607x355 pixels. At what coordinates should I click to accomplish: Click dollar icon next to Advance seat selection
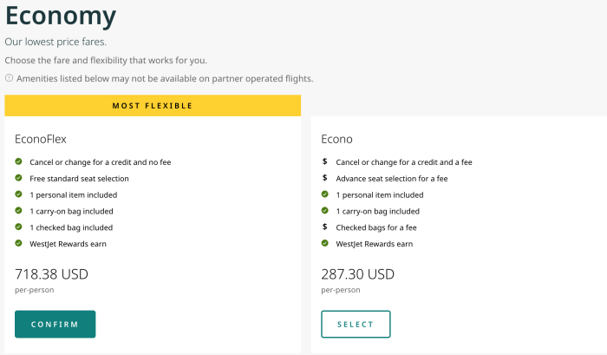pos(324,178)
